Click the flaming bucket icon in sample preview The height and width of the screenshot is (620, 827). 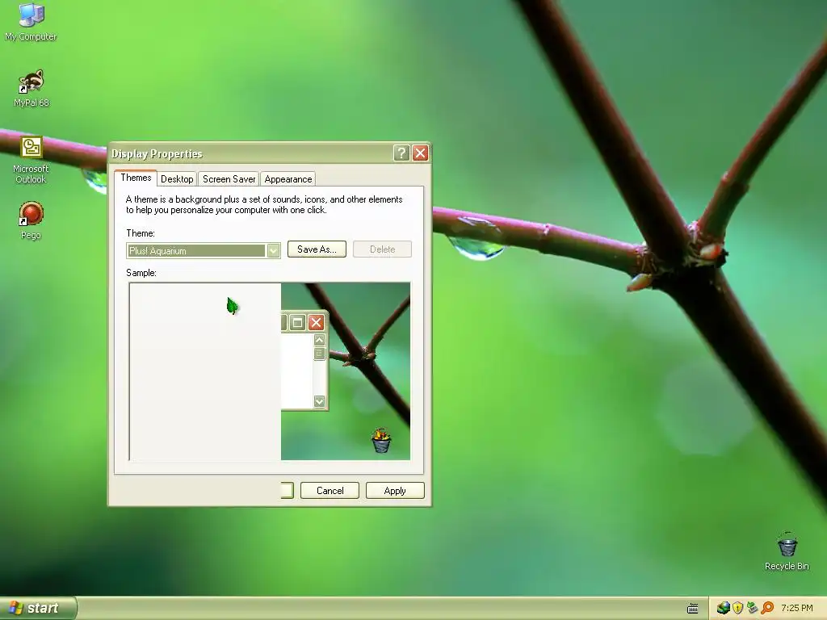pyautogui.click(x=381, y=441)
